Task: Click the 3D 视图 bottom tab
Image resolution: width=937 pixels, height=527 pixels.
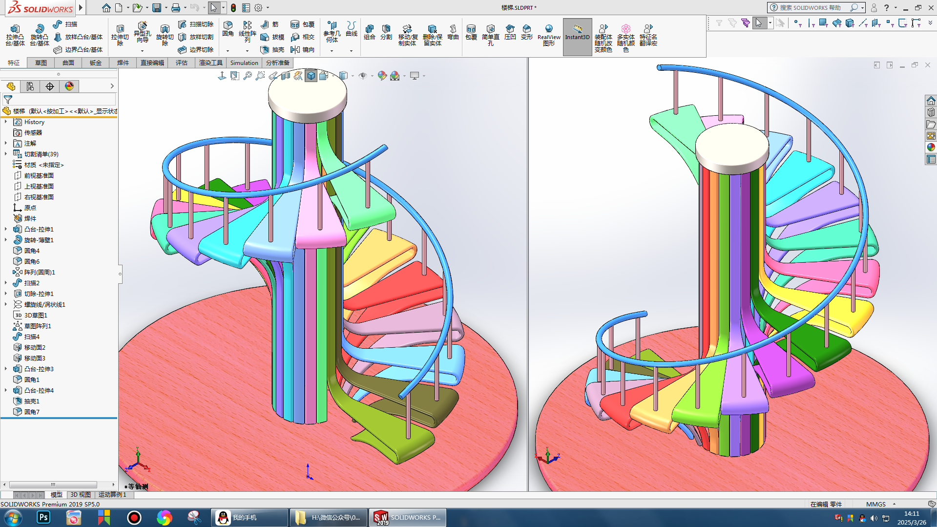Action: pyautogui.click(x=81, y=495)
